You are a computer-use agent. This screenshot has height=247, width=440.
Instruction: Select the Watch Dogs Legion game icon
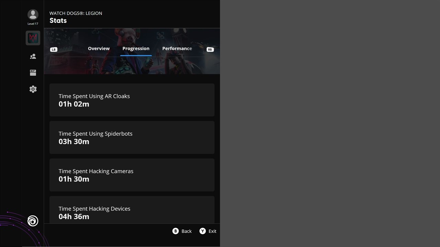[33, 38]
